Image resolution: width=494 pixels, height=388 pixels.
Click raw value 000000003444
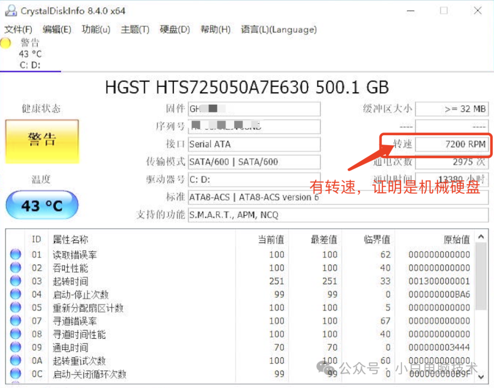point(439,347)
